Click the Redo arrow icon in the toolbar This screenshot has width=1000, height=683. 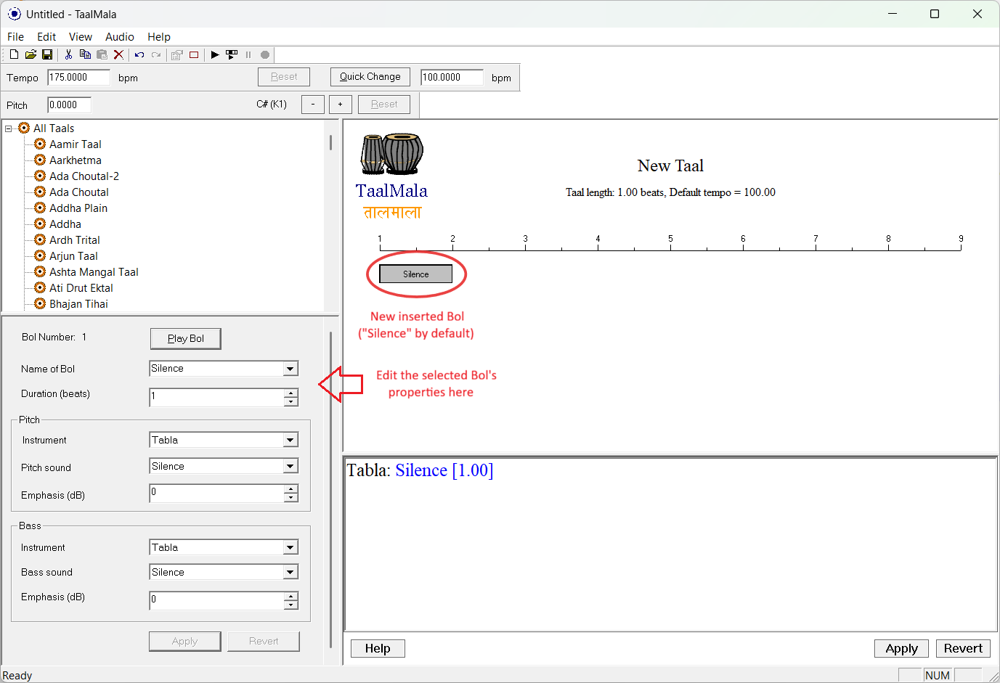click(156, 54)
